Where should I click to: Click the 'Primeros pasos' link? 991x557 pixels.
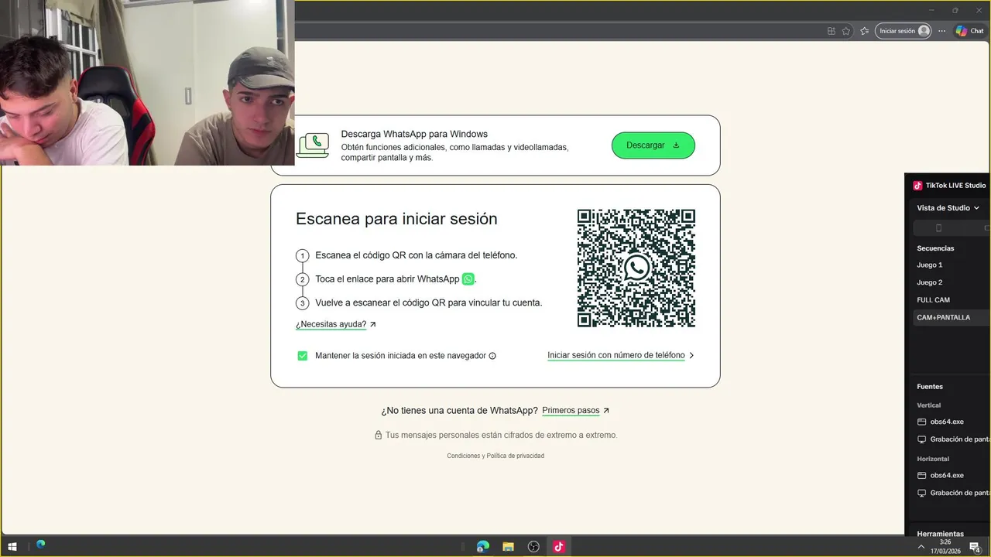coord(571,411)
